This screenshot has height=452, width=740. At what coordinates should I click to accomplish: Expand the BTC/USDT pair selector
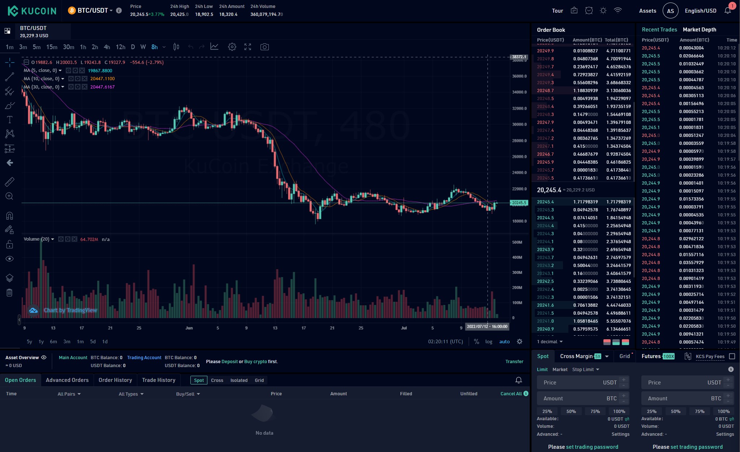click(111, 10)
